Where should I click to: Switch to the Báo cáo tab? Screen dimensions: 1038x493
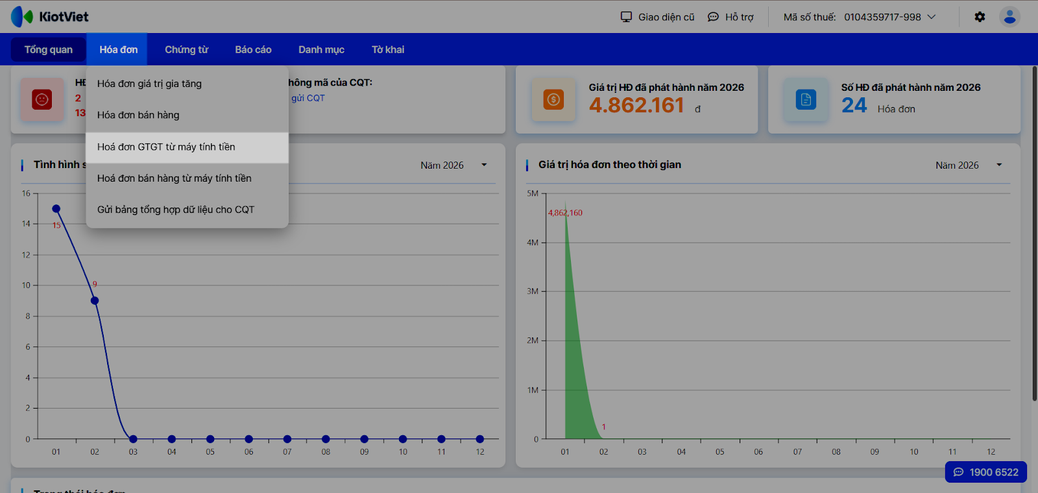click(253, 50)
